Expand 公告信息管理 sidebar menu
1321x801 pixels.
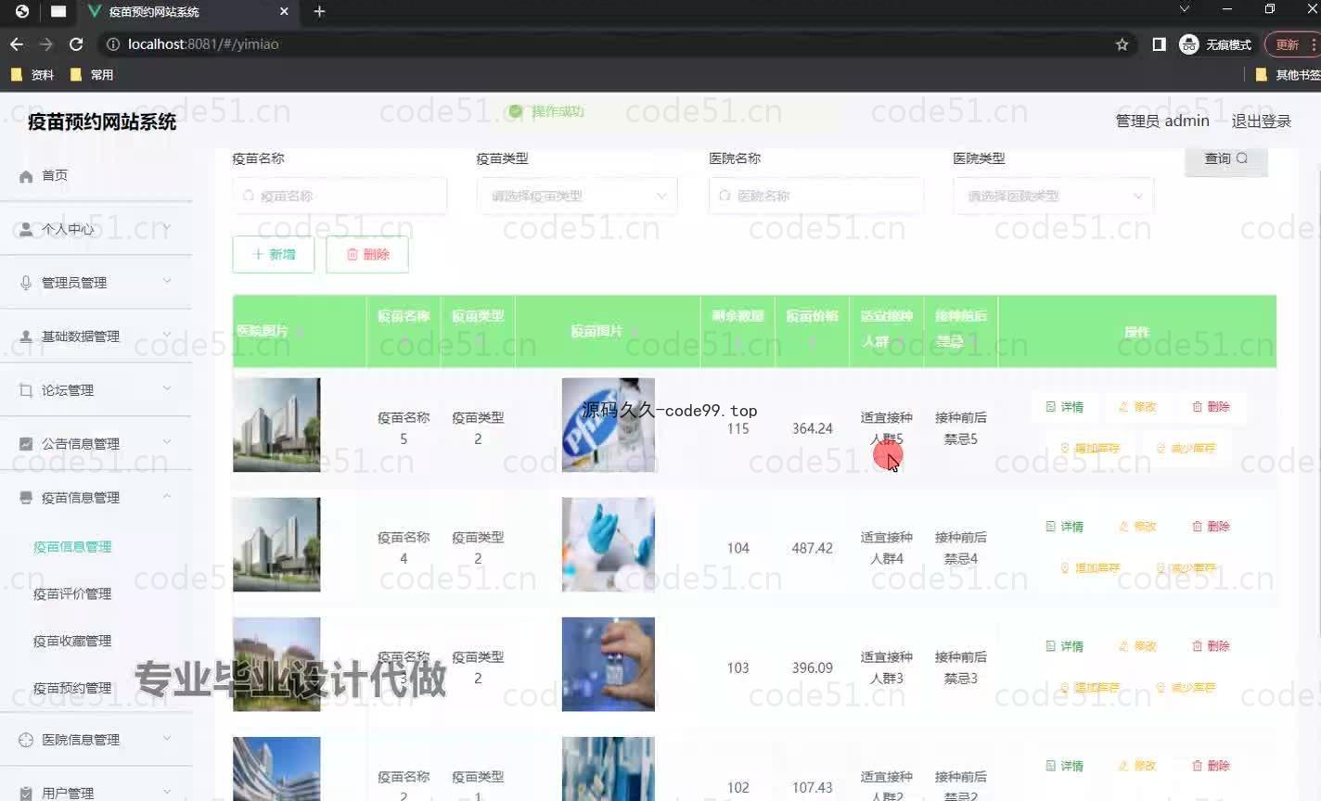coord(96,444)
